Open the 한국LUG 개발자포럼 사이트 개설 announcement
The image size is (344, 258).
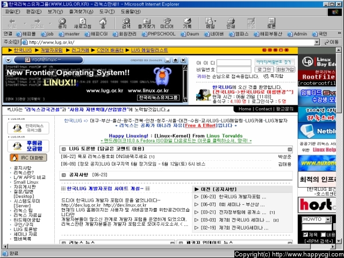(x=105, y=189)
